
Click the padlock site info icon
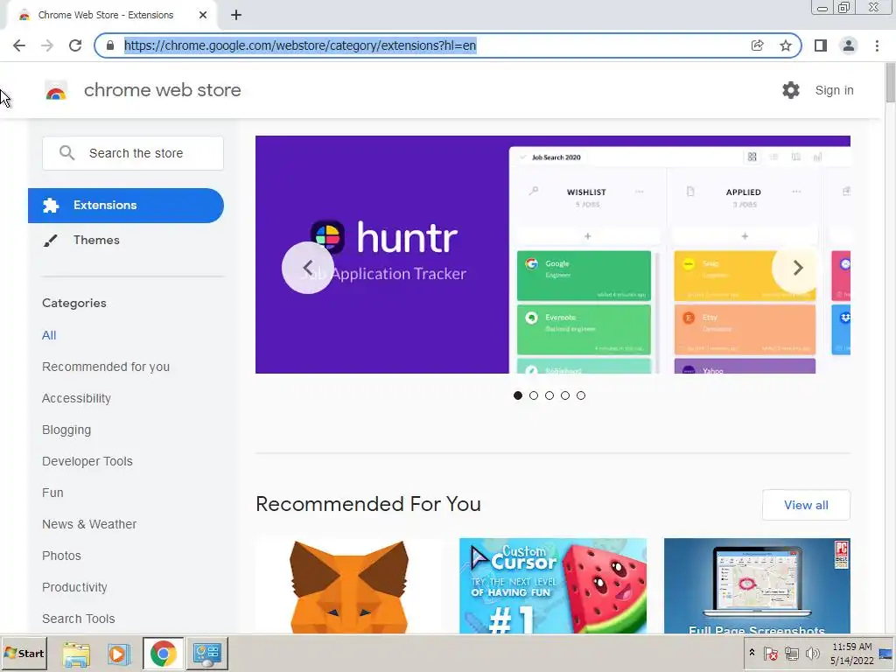[x=110, y=45]
